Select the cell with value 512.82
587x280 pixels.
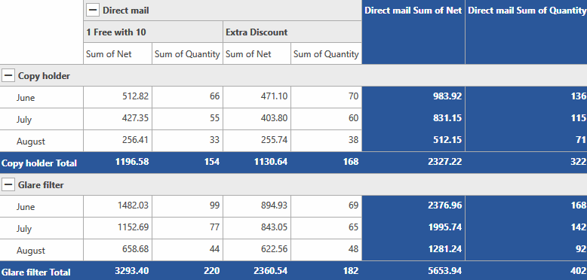pyautogui.click(x=118, y=97)
